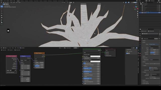Open the Render menu
This screenshot has width=161, height=90.
tap(8, 1)
